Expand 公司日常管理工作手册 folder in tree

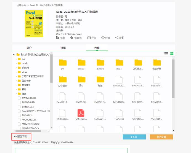pyautogui.click(x=16, y=76)
